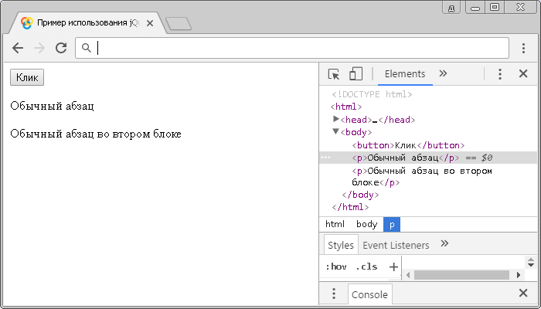541x309 pixels.
Task: Click the search magnifier icon in the address bar
Action: (87, 48)
